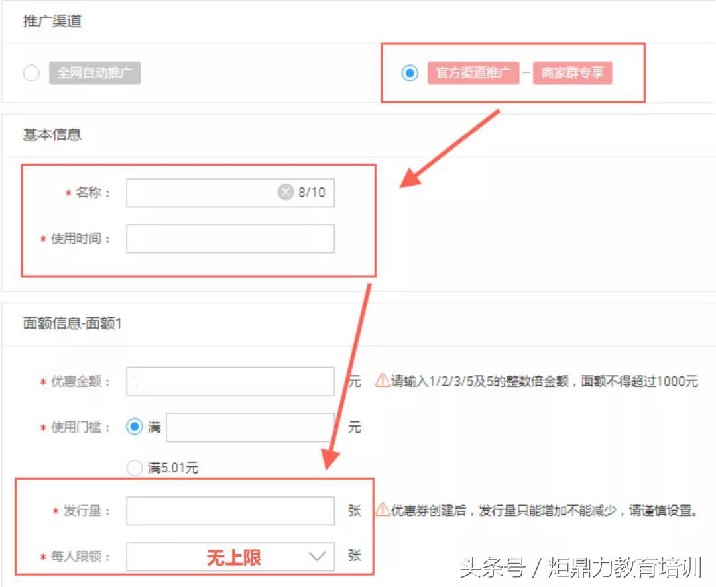Click the 官方渠道推广 label button
Viewport: 716px width, 587px height.
[473, 73]
